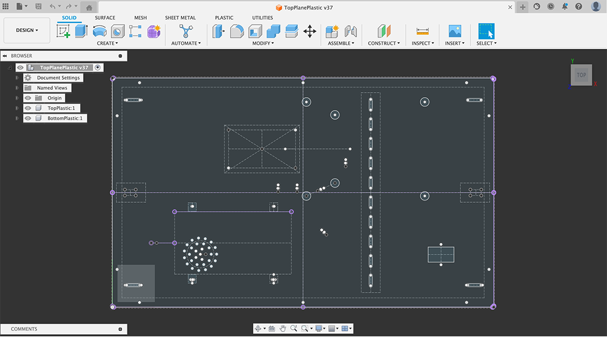Open the MODIFY dropdown menu
The width and height of the screenshot is (607, 337).
(262, 43)
